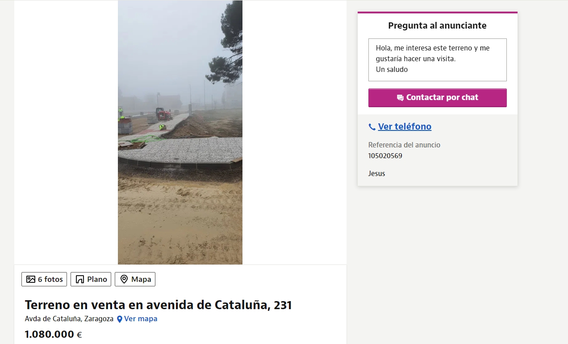Focus the message text box to advertiser

point(438,60)
